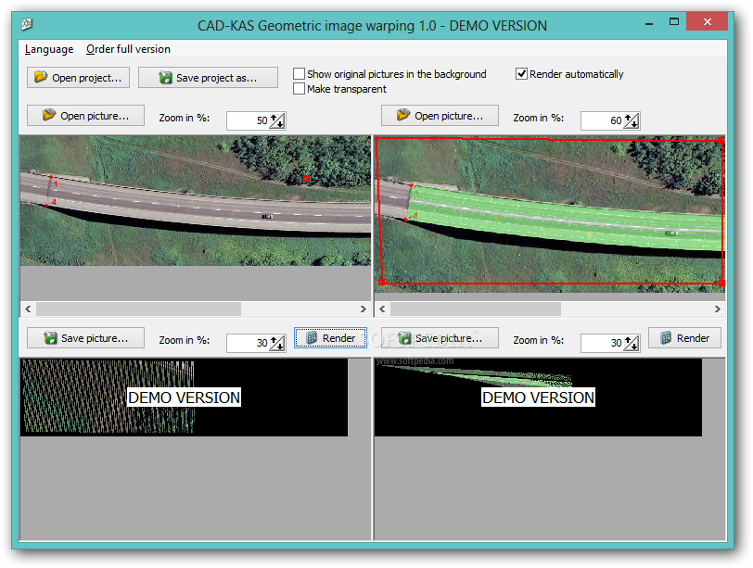Click the zoom stepper beside value 50

[277, 120]
